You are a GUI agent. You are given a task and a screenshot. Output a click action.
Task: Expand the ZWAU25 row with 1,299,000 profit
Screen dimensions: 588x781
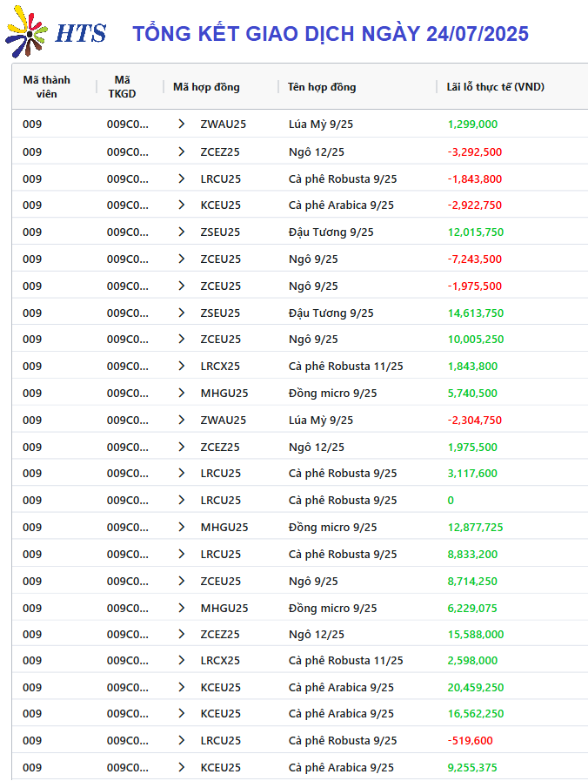point(182,124)
